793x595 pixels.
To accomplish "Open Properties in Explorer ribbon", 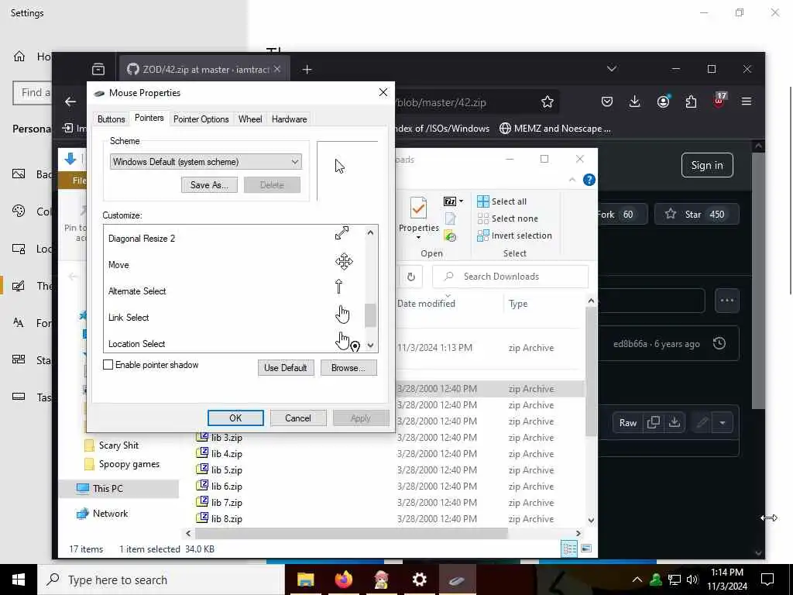I will coord(419,218).
